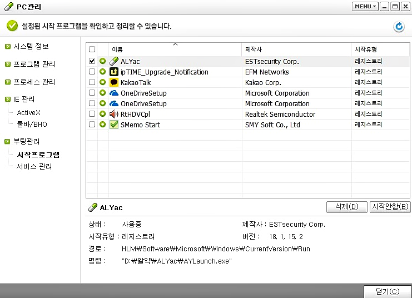Click the 닫기(C) button

click(388, 291)
